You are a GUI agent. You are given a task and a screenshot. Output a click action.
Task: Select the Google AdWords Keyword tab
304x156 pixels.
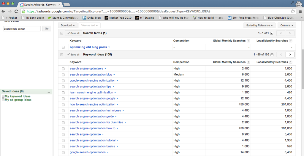coord(40,4)
